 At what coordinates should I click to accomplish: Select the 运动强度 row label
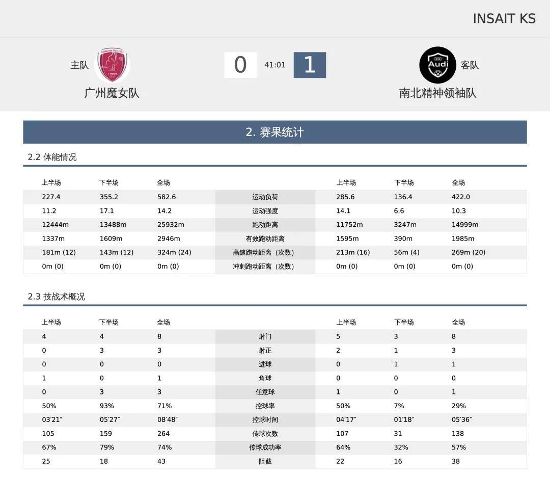[265, 211]
